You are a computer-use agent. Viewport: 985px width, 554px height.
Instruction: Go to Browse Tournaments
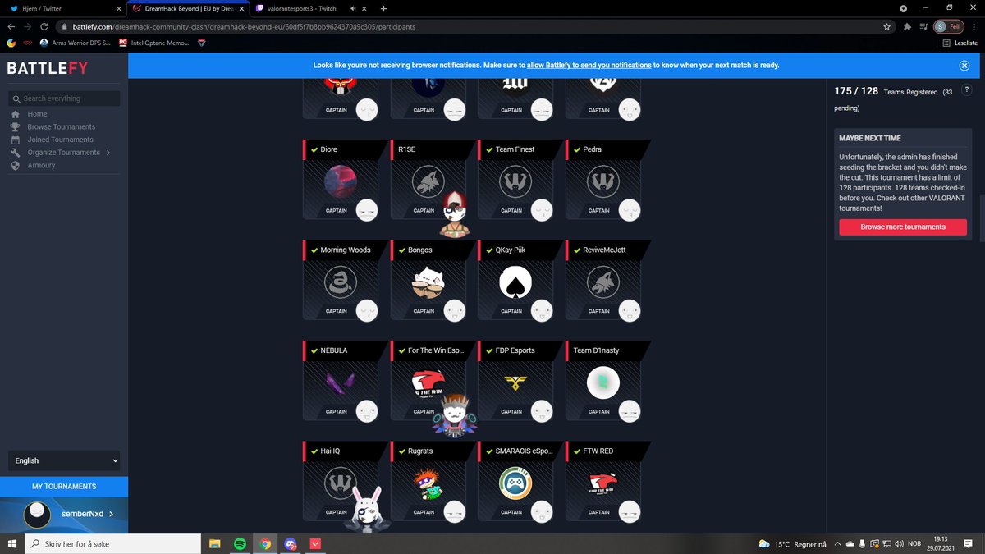(61, 127)
